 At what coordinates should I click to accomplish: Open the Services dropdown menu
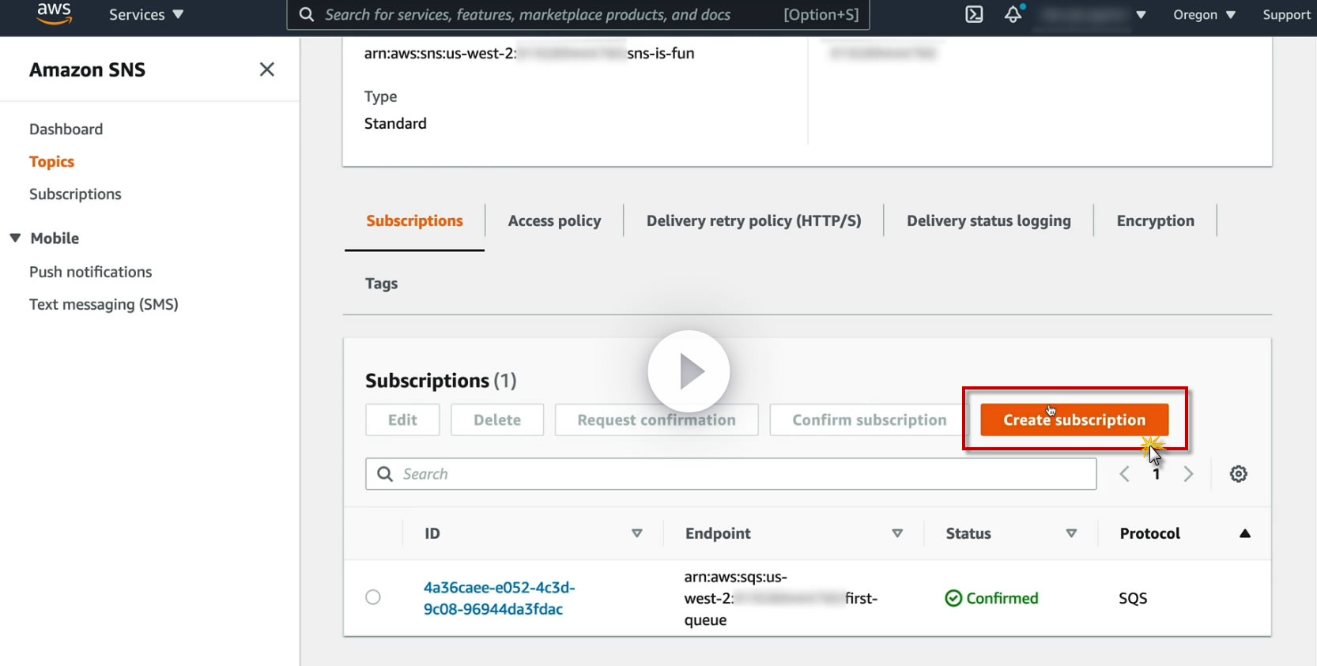(x=146, y=14)
